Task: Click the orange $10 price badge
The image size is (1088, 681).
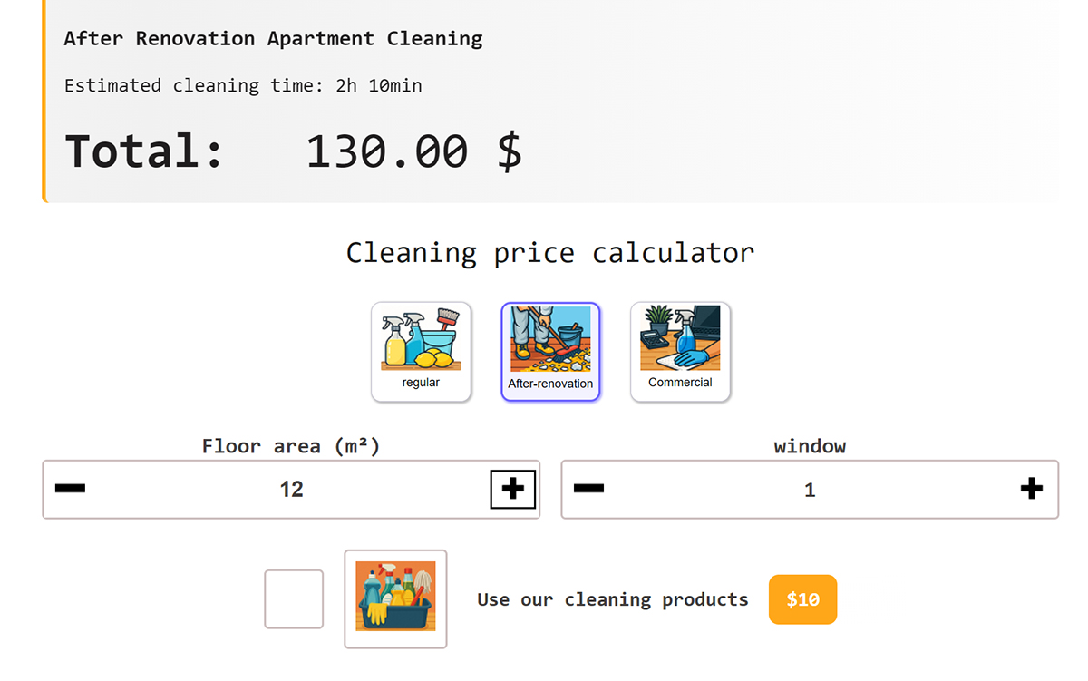Action: [802, 599]
